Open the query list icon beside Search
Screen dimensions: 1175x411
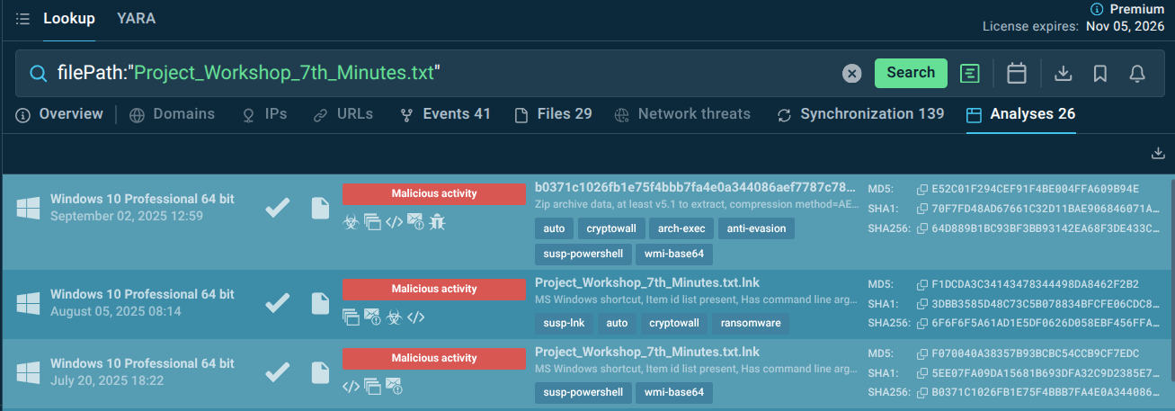pyautogui.click(x=969, y=74)
